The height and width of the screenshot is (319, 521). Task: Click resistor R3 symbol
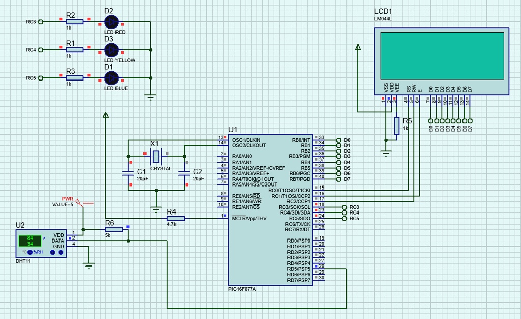pyautogui.click(x=74, y=78)
